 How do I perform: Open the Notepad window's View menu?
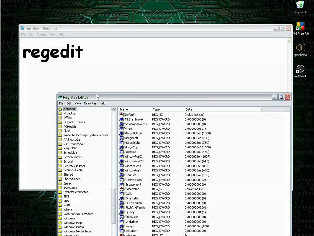(52, 34)
